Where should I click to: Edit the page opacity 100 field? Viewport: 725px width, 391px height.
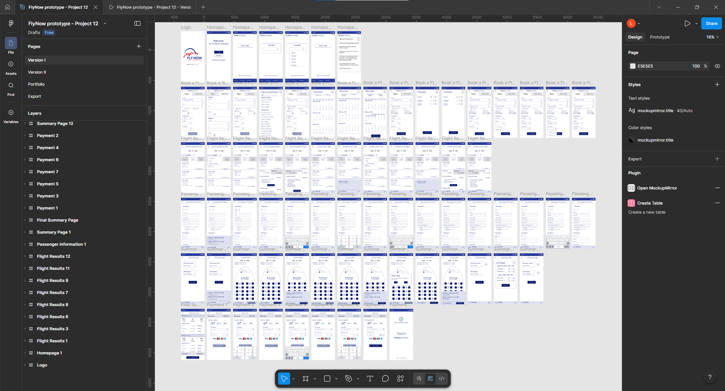(696, 66)
